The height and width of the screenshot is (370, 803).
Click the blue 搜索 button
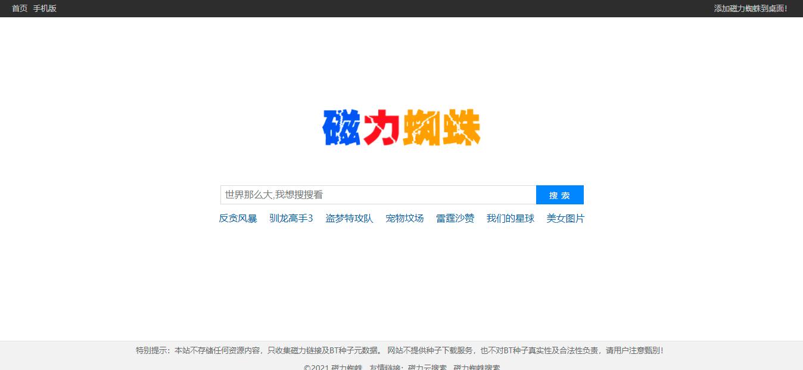click(x=560, y=195)
